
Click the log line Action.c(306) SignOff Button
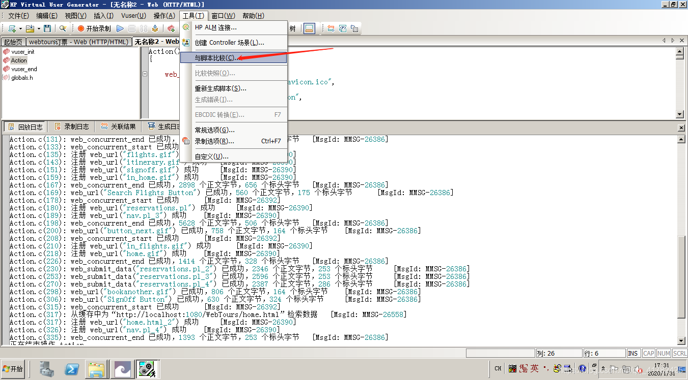215,299
